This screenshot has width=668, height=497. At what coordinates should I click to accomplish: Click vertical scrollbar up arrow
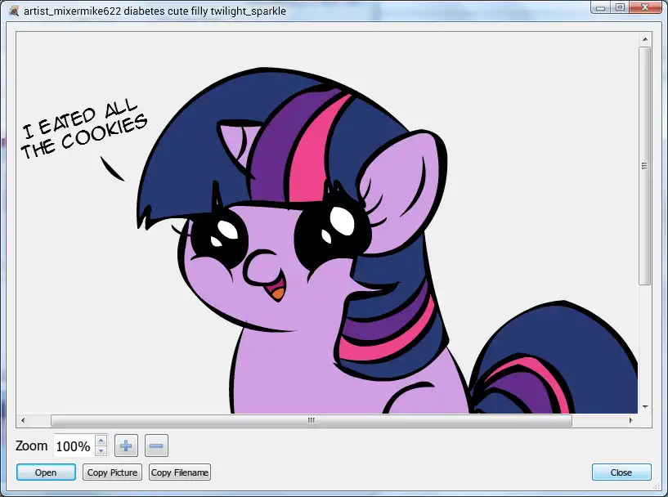click(645, 39)
